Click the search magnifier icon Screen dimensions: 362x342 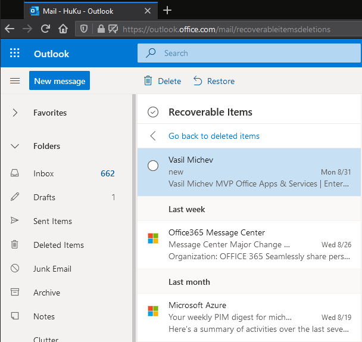(x=151, y=53)
